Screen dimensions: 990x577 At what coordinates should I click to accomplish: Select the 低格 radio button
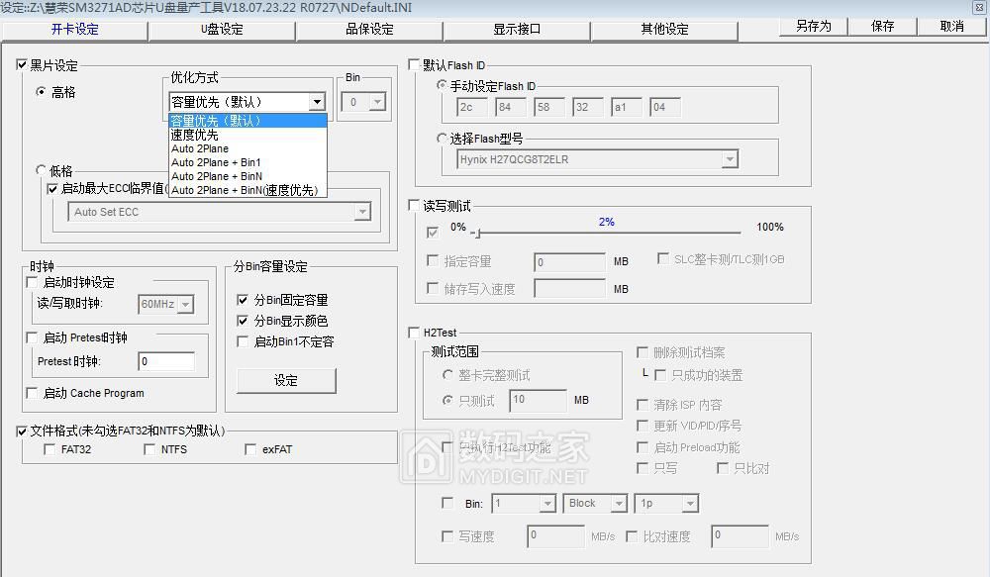pyautogui.click(x=42, y=171)
